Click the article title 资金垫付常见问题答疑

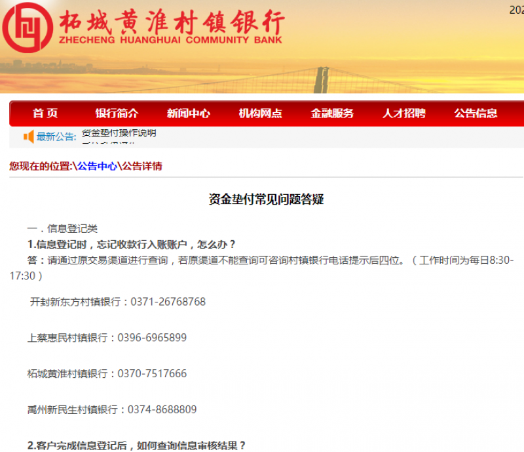(x=267, y=199)
